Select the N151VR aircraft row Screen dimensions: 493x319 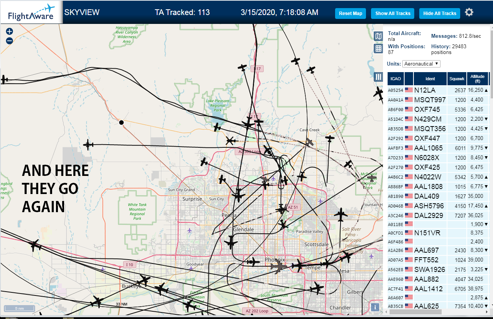pos(438,233)
